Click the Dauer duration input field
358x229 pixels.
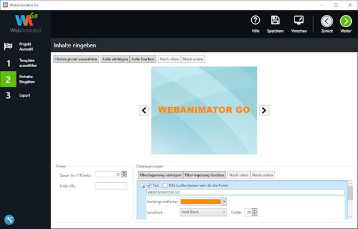pos(109,174)
